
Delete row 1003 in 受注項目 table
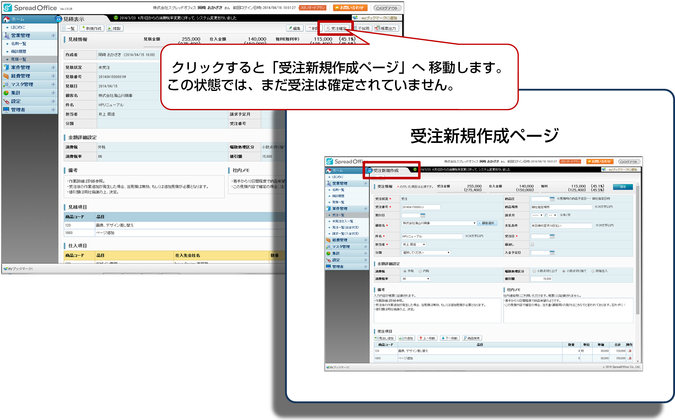click(630, 358)
